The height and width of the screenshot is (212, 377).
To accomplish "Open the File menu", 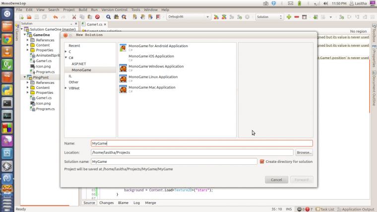I will [x=19, y=9].
